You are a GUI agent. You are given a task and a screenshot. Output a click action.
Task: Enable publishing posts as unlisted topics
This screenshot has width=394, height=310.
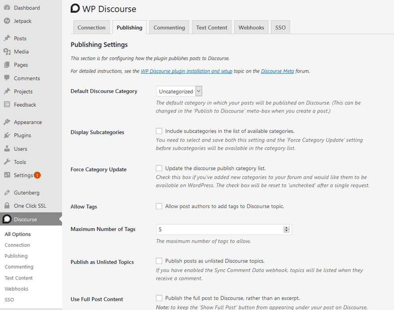tap(159, 261)
